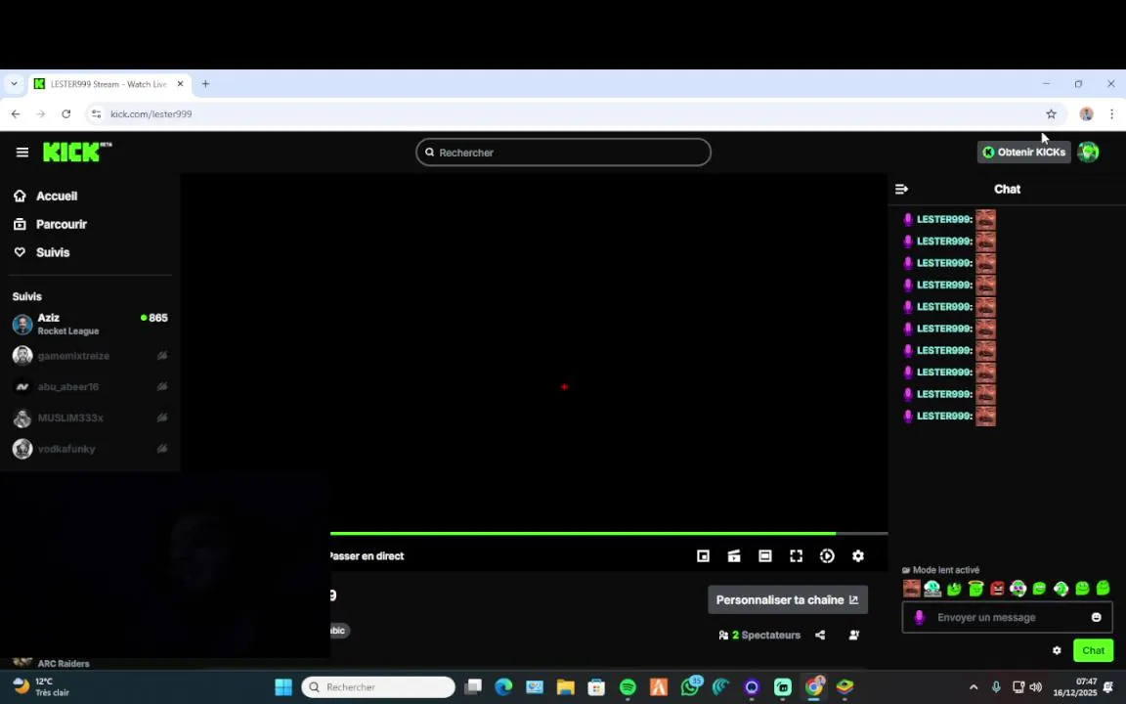Switch the player to fullscreen

796,556
